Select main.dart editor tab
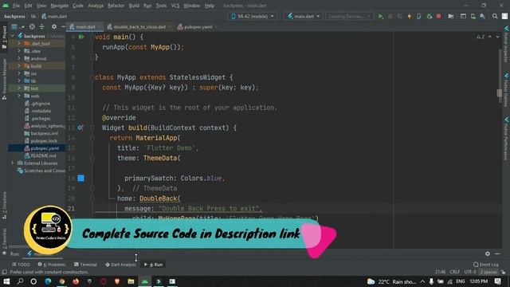Image resolution: width=510 pixels, height=287 pixels. [85, 26]
